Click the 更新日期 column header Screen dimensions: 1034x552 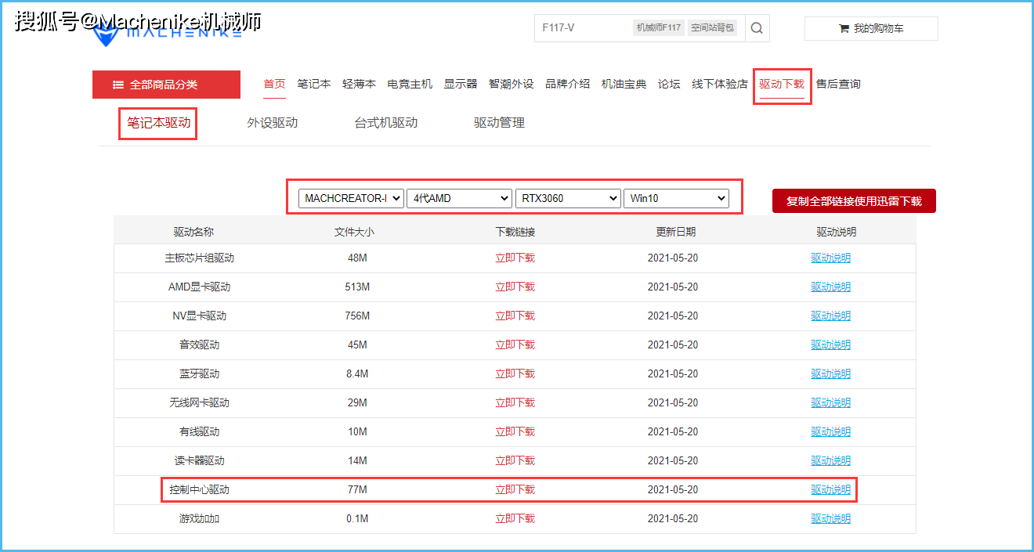[675, 232]
